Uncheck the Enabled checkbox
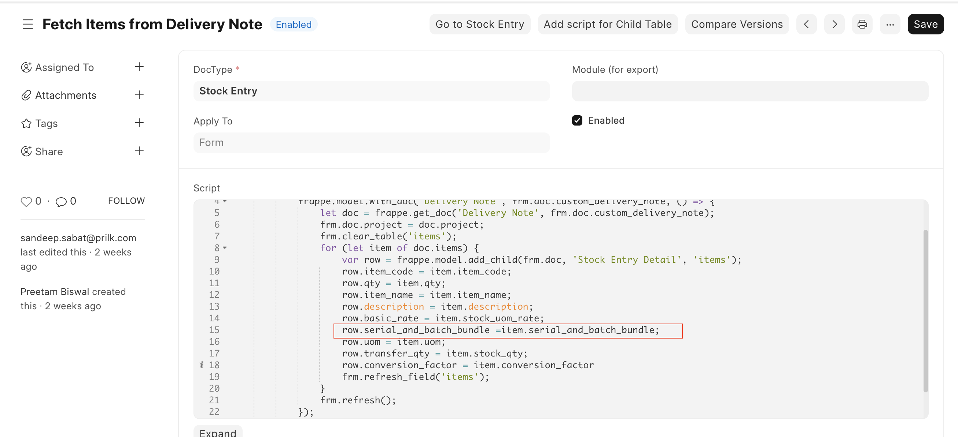The image size is (958, 437). pos(577,120)
